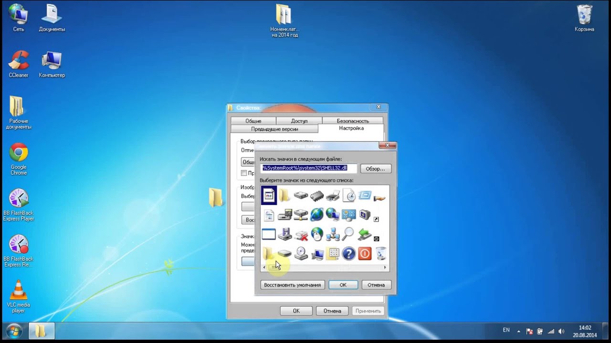Pick the document with clock icon
The height and width of the screenshot is (343, 611).
pyautogui.click(x=349, y=195)
